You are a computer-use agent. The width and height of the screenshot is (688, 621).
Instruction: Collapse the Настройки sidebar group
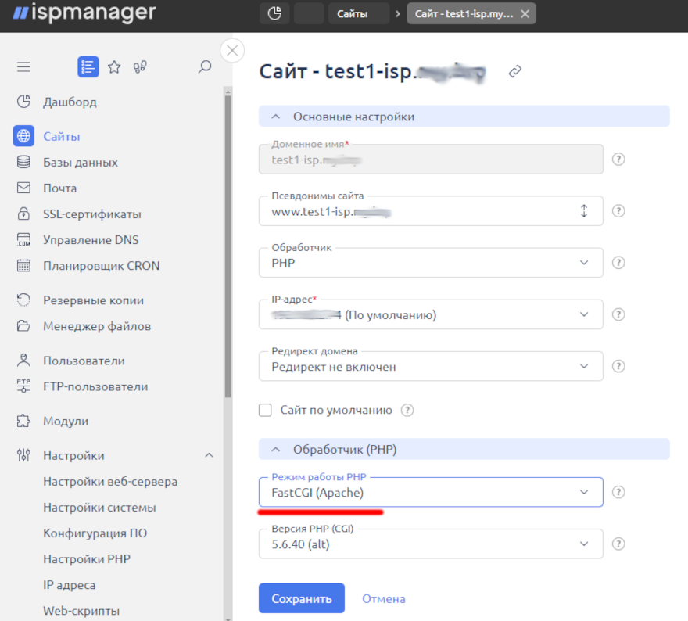(x=209, y=455)
